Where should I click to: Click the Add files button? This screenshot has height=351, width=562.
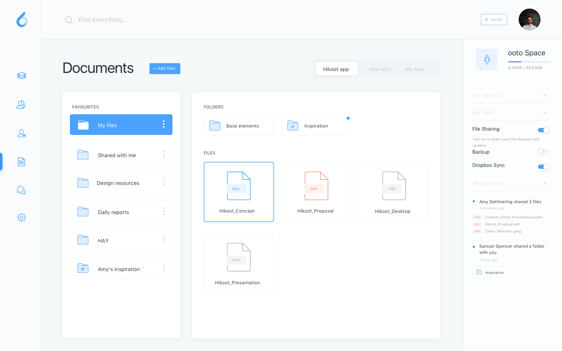tap(165, 69)
